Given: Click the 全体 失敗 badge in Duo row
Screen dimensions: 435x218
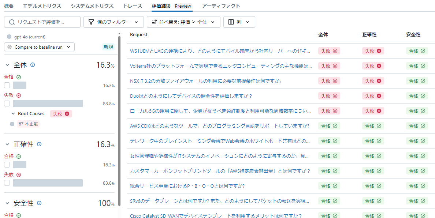Looking at the screenshot, I should tap(329, 96).
